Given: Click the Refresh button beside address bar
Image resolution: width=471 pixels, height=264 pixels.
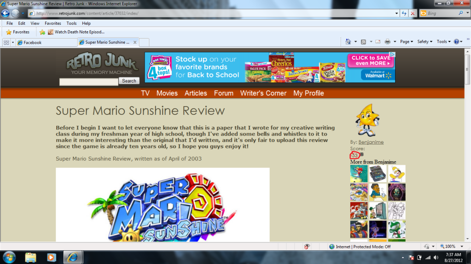Looking at the screenshot, I should tap(404, 13).
